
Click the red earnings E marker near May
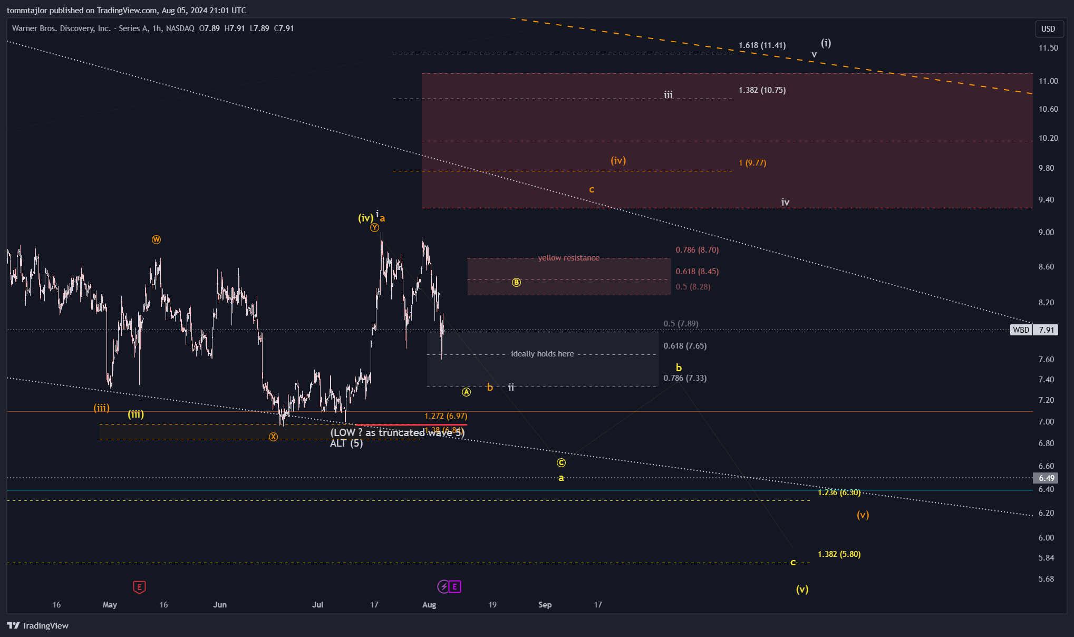point(139,587)
